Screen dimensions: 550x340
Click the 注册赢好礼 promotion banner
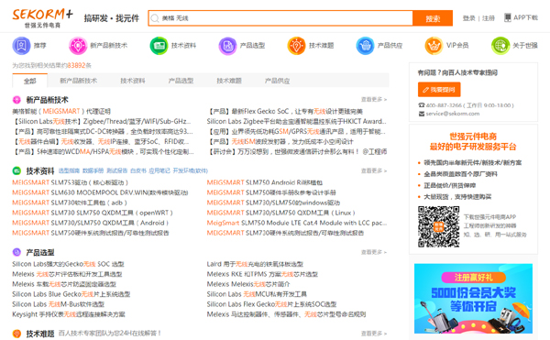tap(473, 298)
